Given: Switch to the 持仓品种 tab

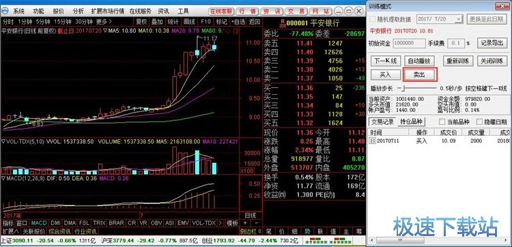Looking at the screenshot, I should pos(411,121).
